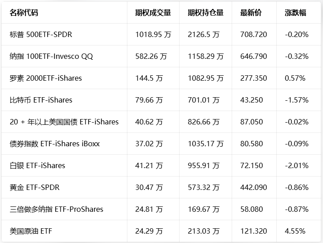Click the 4.55% change value
This screenshot has height=243, width=323.
(295, 231)
